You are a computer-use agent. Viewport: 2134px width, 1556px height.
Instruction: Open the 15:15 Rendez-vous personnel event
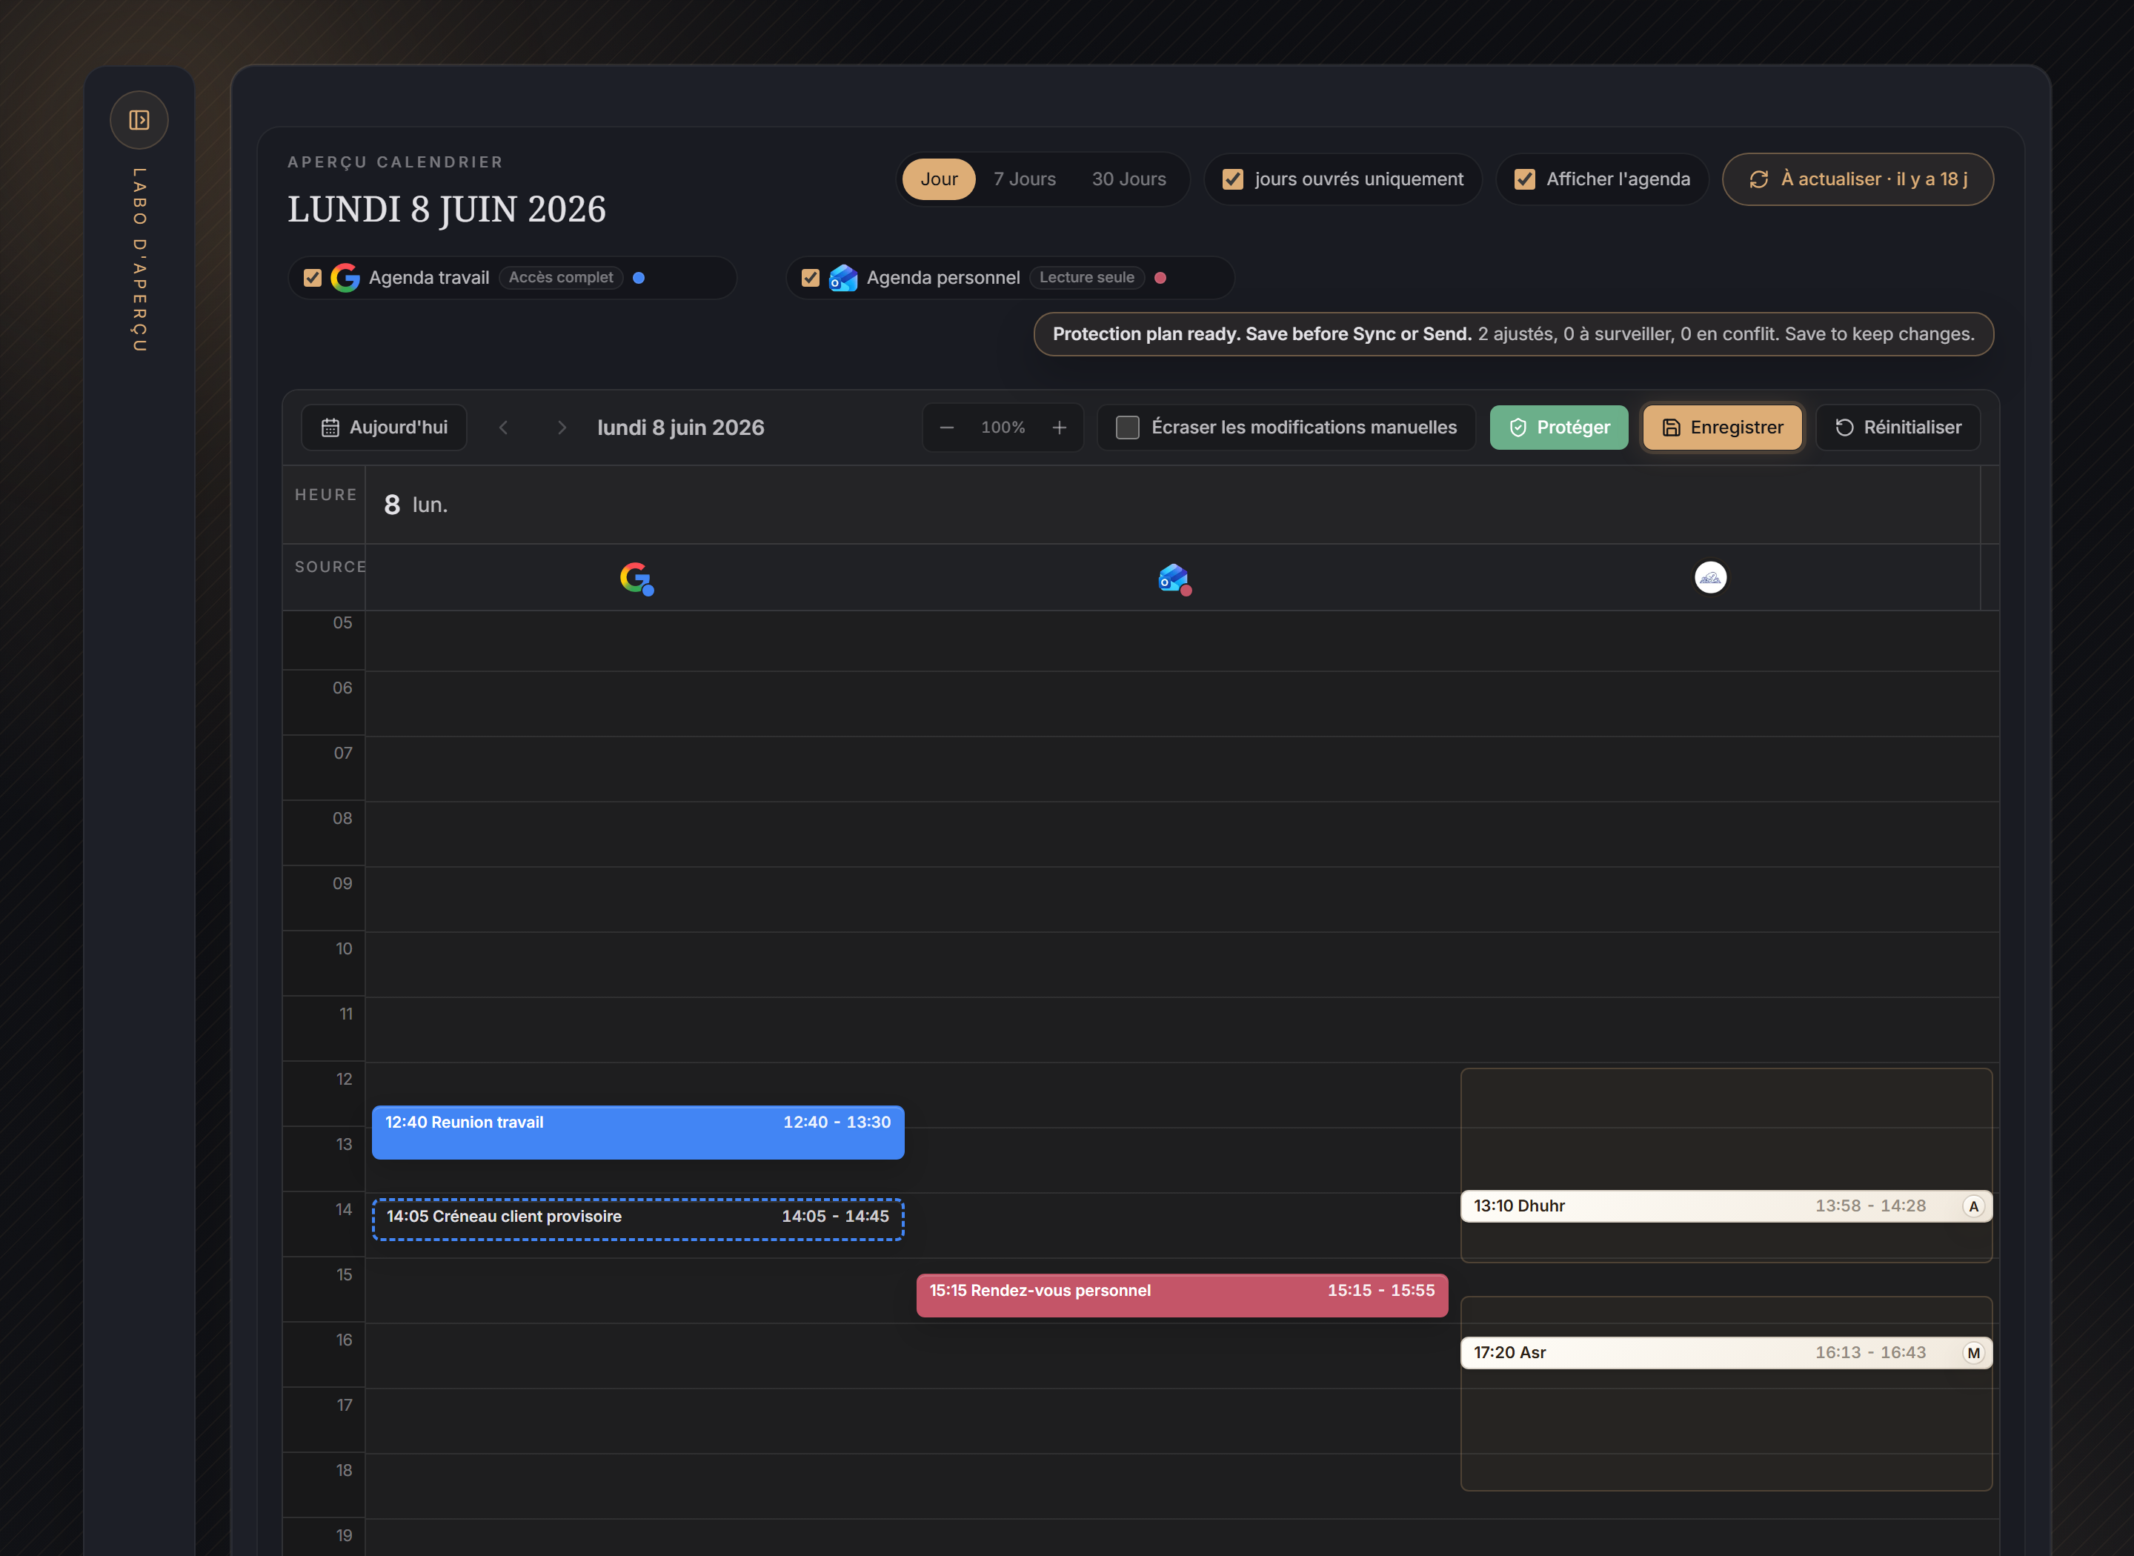1182,1296
